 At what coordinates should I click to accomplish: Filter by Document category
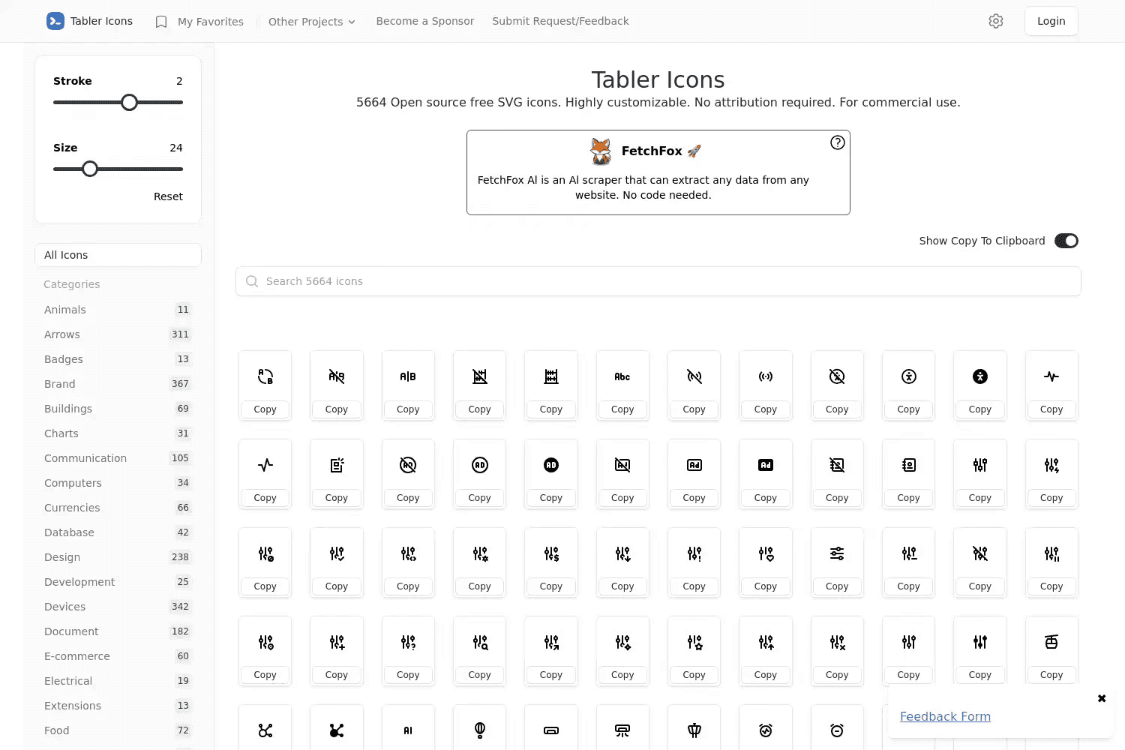point(118,631)
